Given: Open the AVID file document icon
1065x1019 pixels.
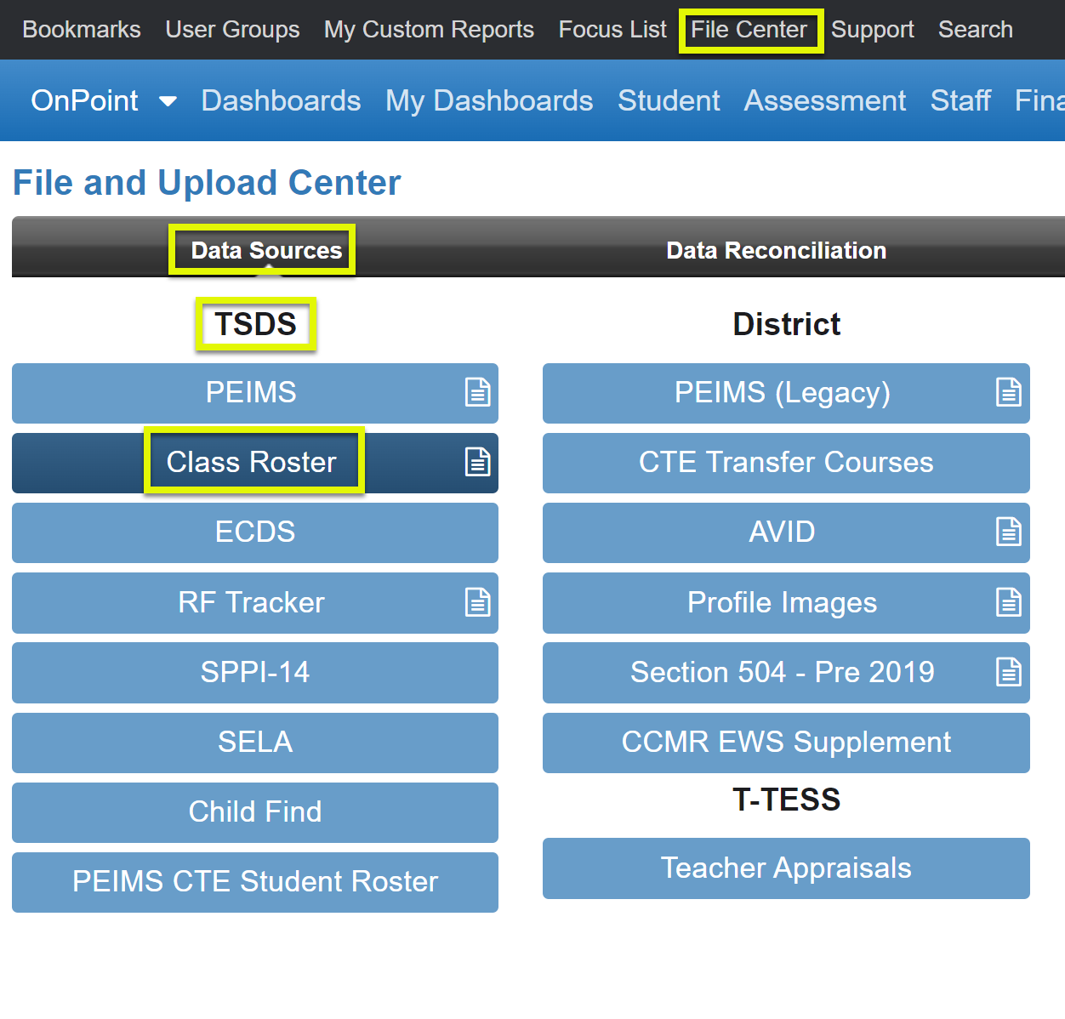Looking at the screenshot, I should [x=1009, y=532].
